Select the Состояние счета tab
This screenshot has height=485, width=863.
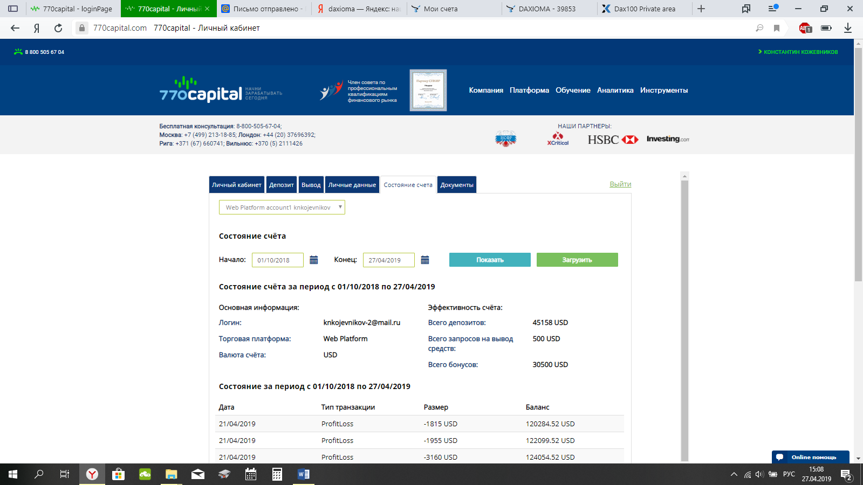408,185
